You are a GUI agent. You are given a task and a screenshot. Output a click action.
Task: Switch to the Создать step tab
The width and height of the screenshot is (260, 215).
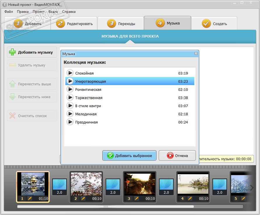(x=214, y=24)
